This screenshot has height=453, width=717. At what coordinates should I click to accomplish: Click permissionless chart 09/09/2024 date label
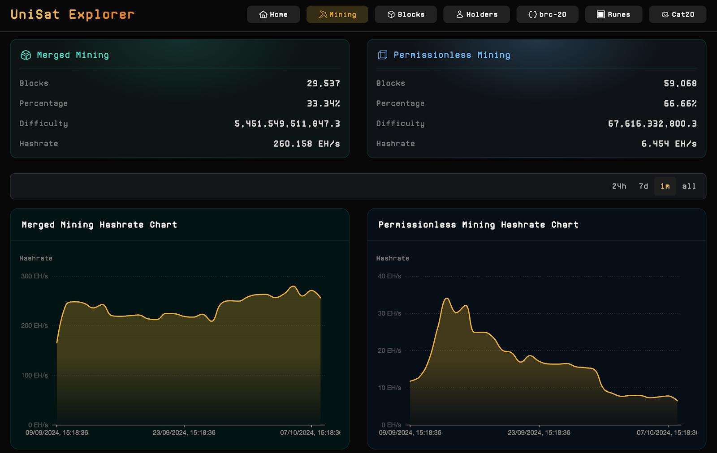pos(410,433)
